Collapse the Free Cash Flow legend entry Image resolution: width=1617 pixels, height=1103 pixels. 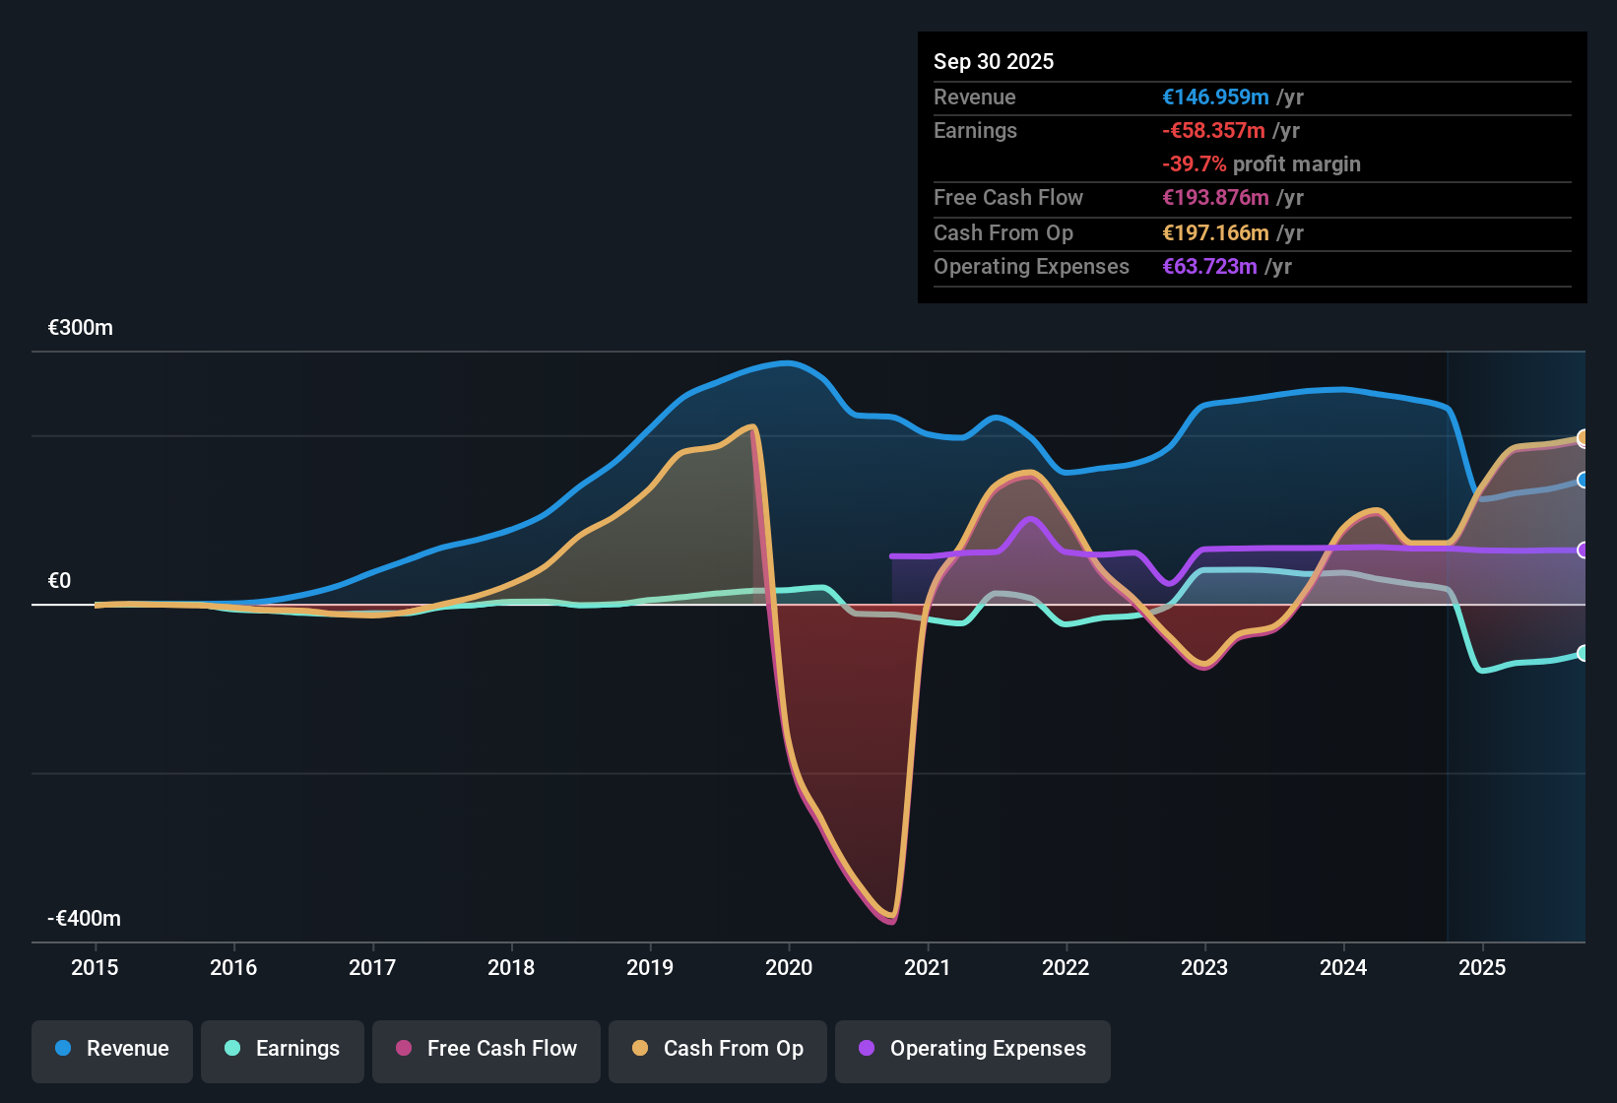(x=485, y=1049)
